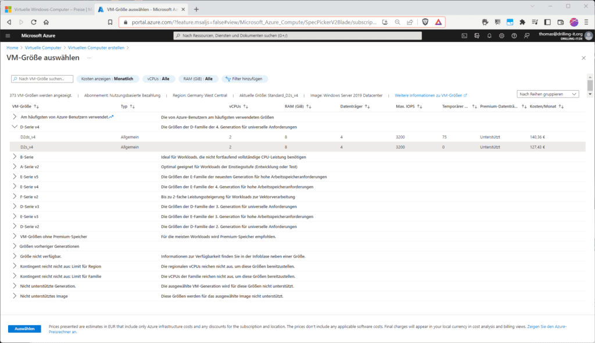Expand the E-Serie v4 group

[15, 187]
